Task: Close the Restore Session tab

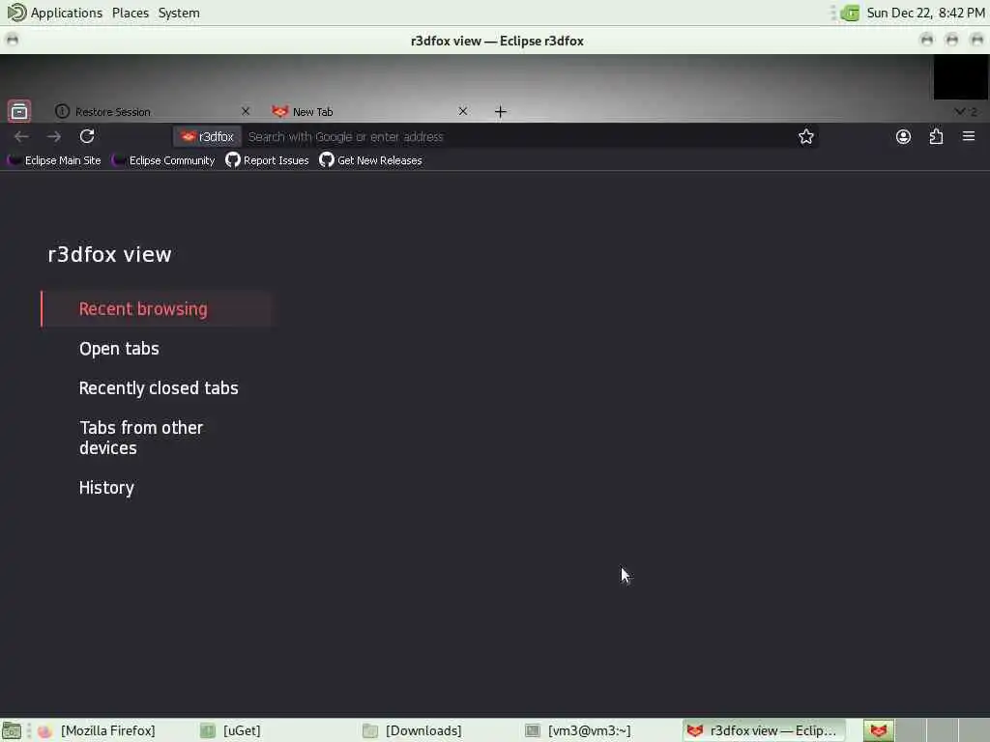Action: click(x=246, y=111)
